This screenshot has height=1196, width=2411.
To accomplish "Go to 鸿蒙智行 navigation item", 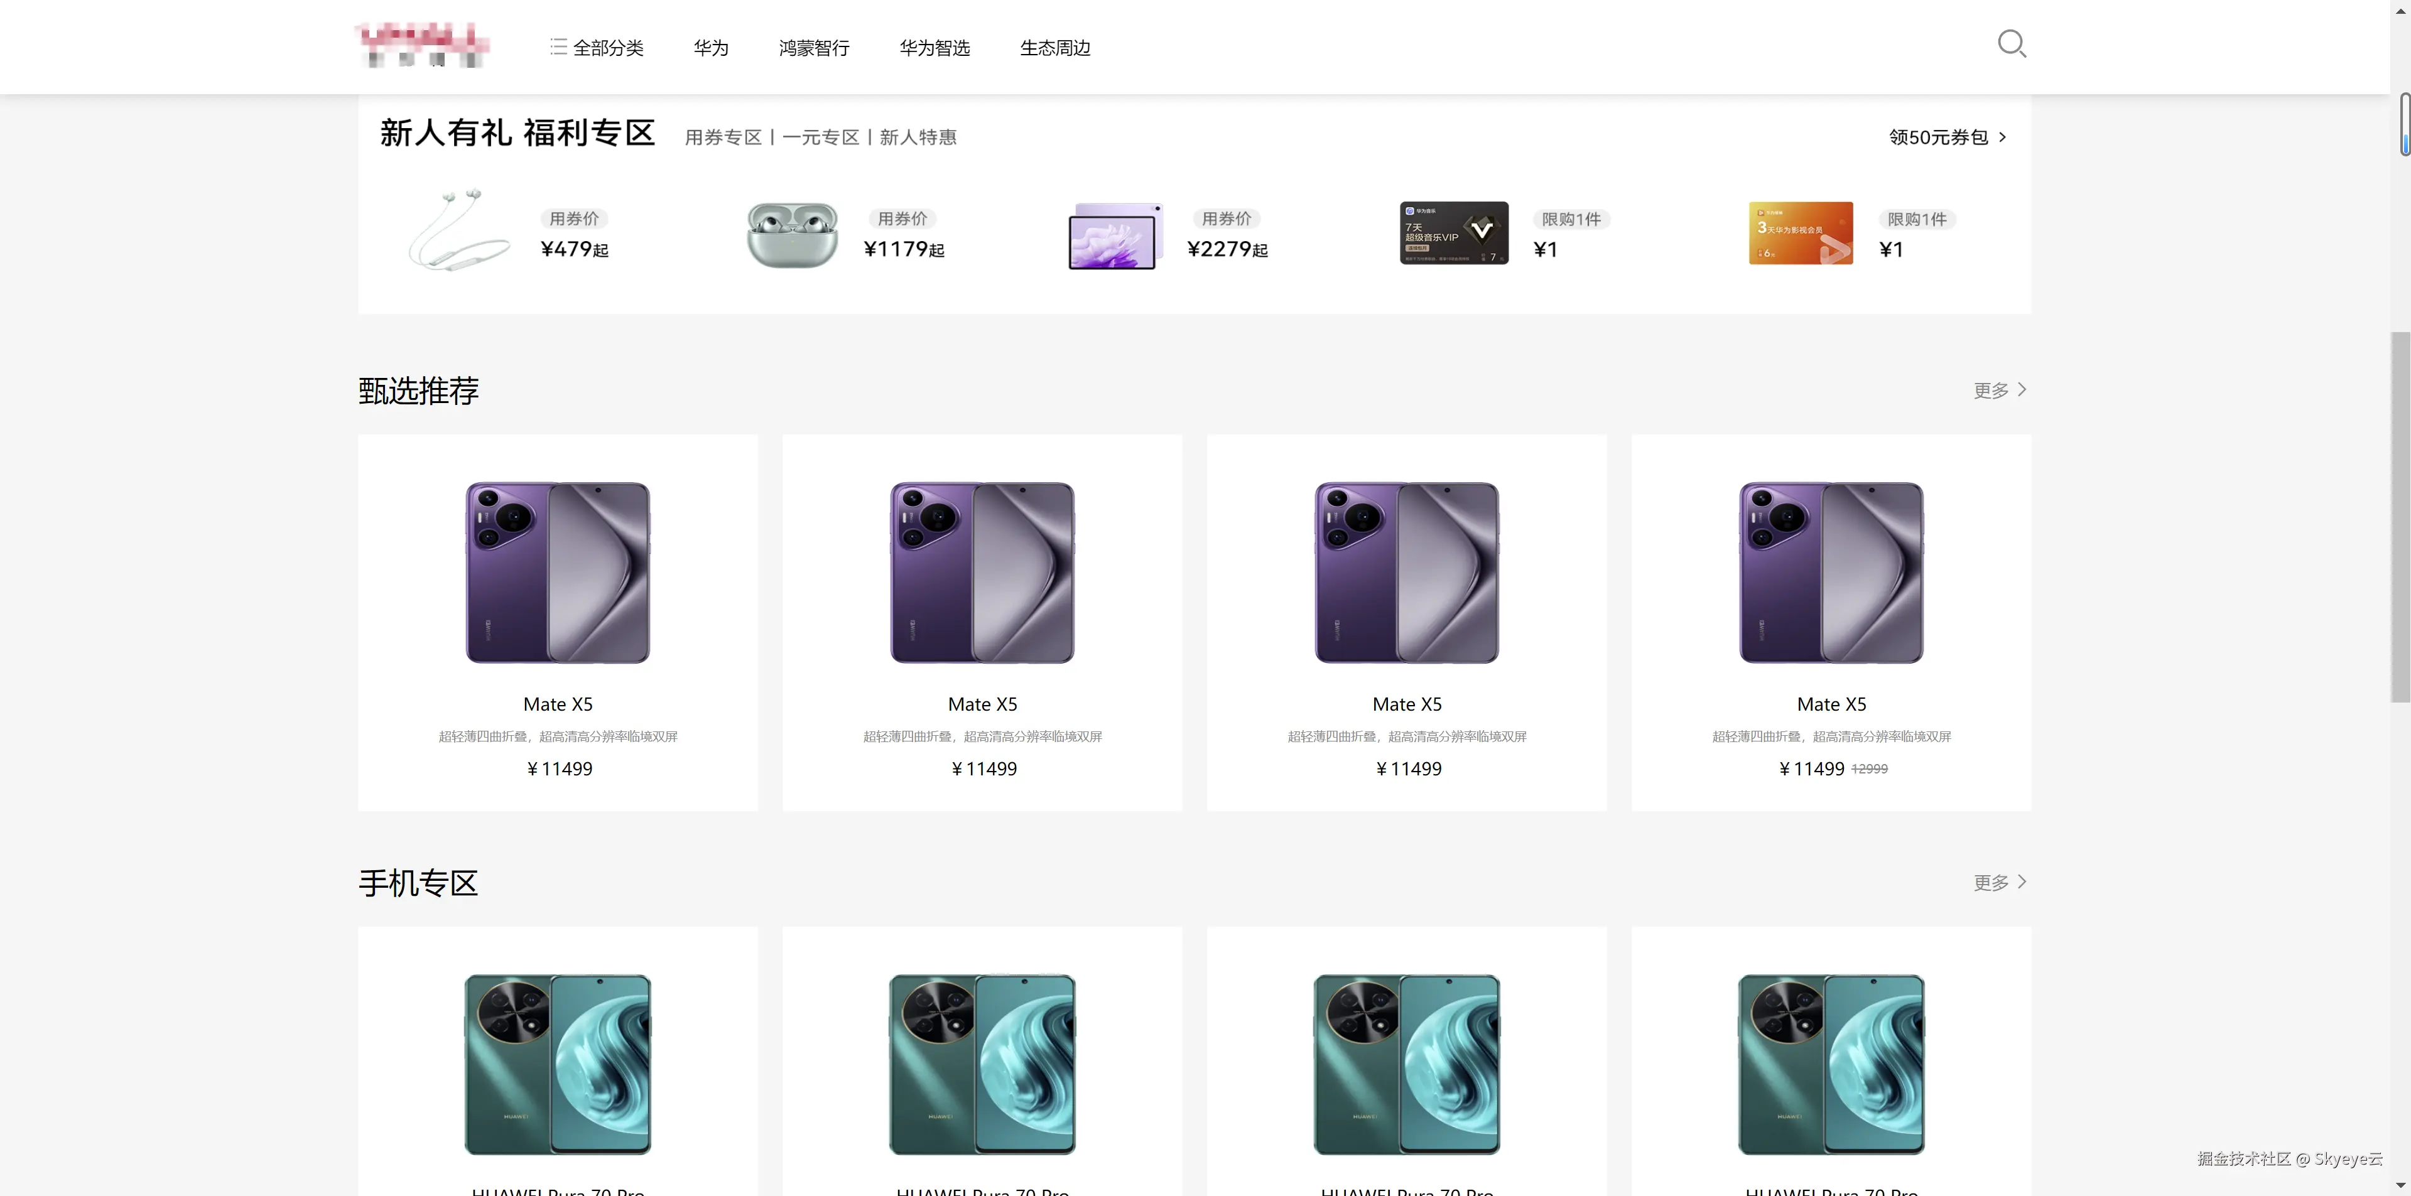I will click(x=813, y=48).
